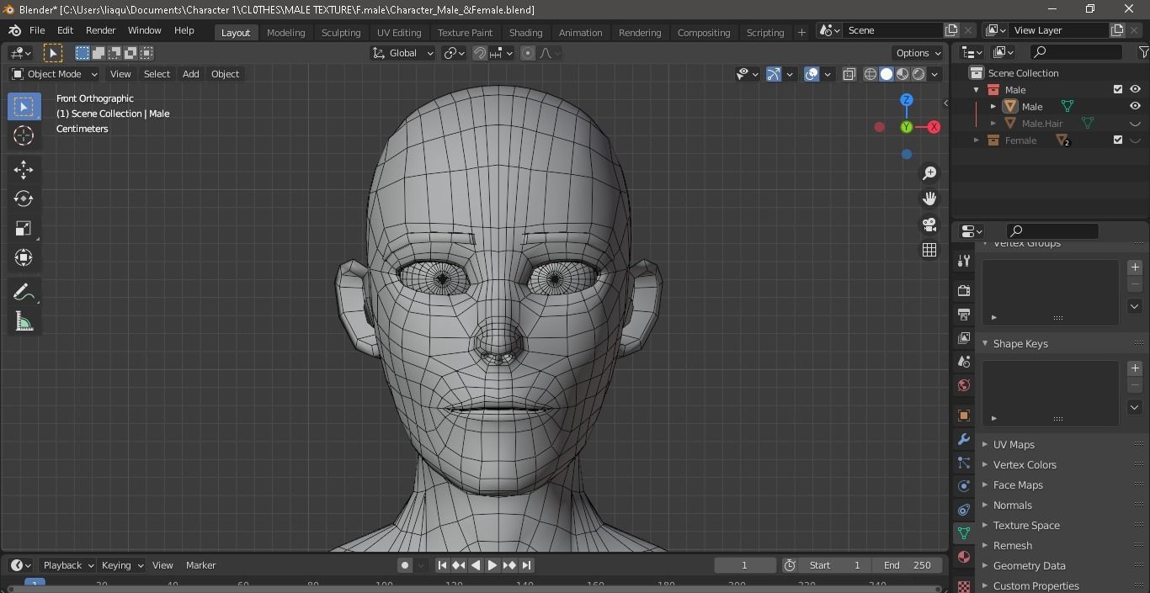This screenshot has height=593, width=1150.
Task: Click the End frame 250 field
Action: click(x=908, y=565)
